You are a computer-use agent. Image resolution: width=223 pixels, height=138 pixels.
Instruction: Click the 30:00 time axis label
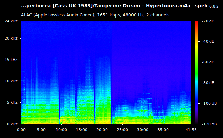tap(143, 130)
